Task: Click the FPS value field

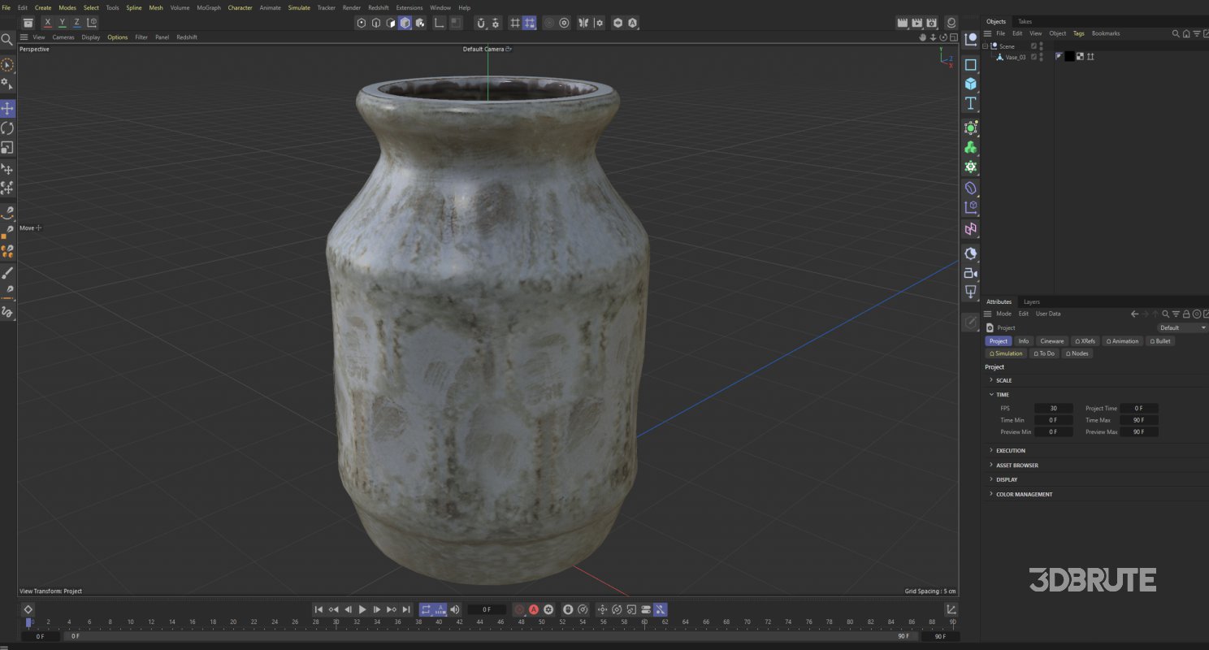Action: click(x=1054, y=408)
